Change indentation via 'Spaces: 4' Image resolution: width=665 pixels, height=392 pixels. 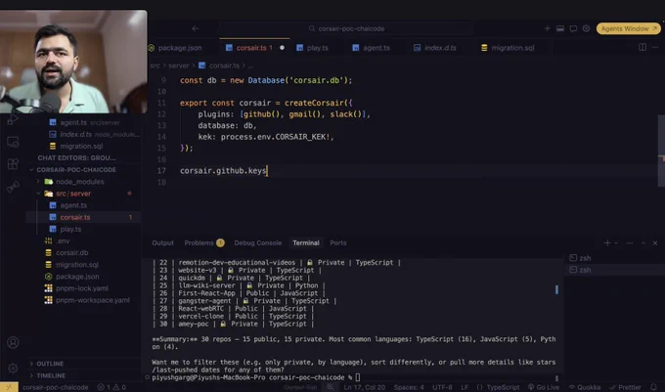pos(409,387)
